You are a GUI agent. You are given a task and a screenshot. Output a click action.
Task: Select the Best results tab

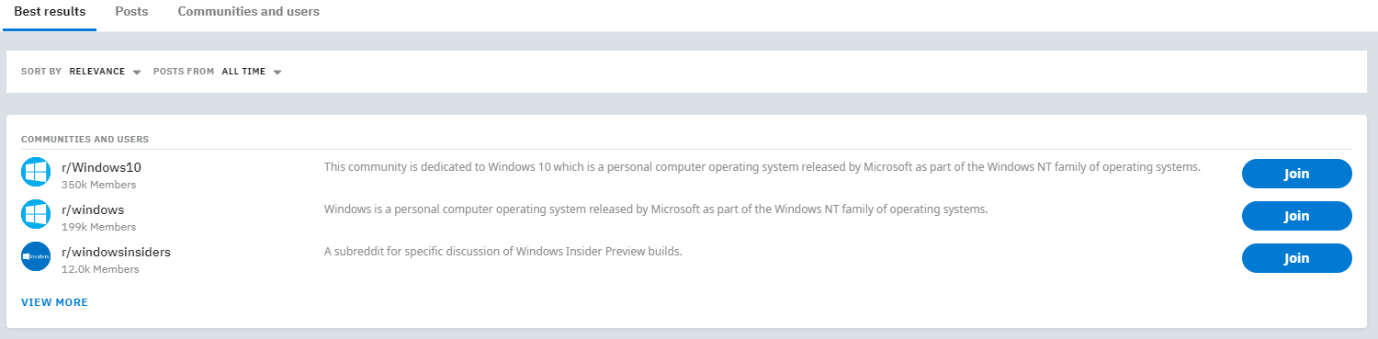(x=50, y=12)
